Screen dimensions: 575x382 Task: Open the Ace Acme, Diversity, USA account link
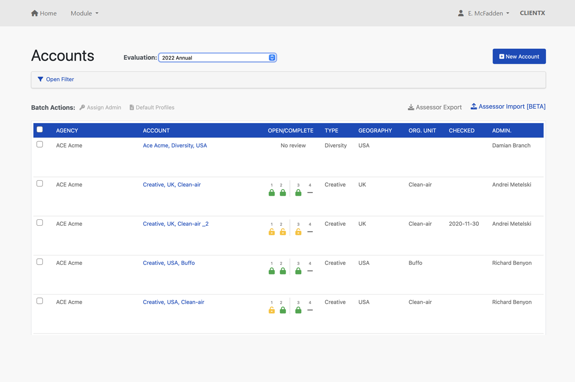[175, 145]
